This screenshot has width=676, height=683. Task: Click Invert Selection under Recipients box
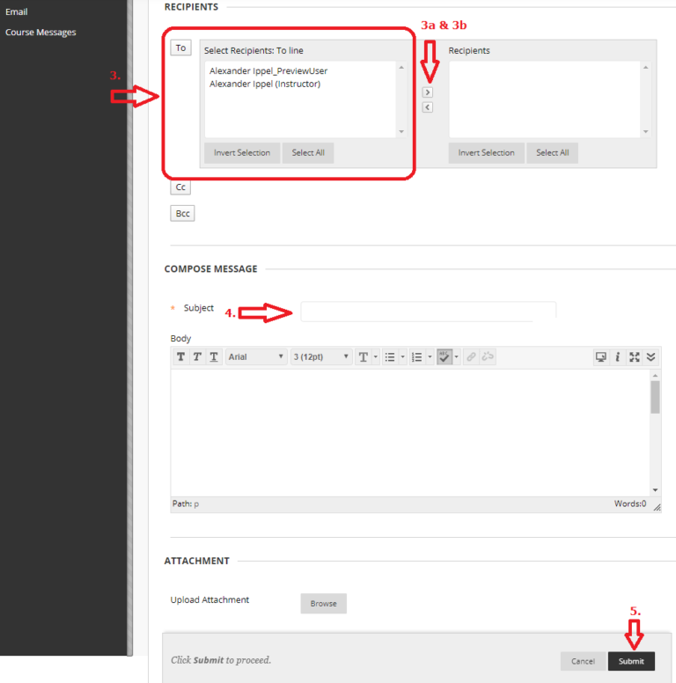(x=487, y=153)
